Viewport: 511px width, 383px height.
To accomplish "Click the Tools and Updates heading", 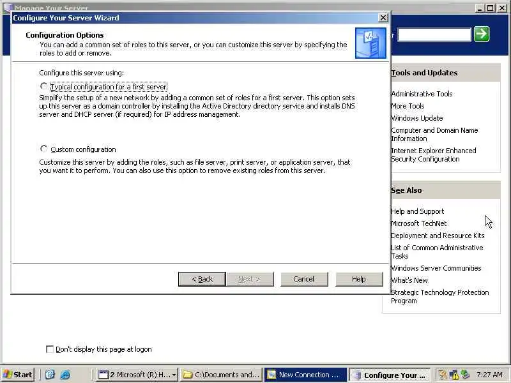I will coord(424,73).
